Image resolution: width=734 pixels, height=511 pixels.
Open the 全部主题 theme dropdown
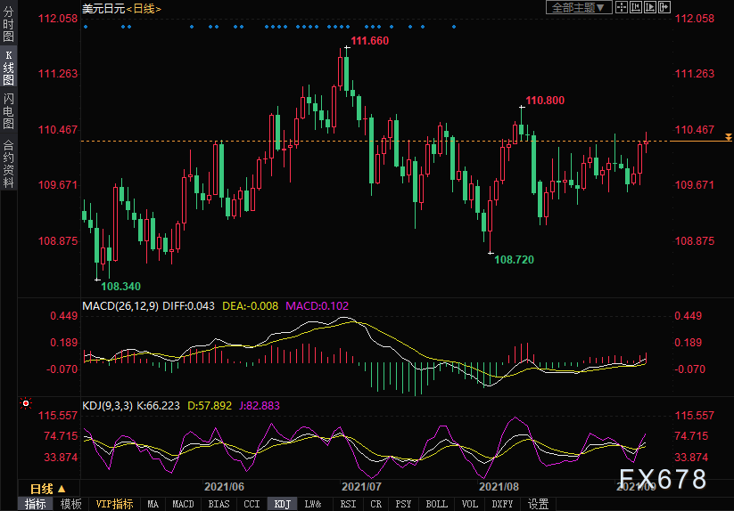click(x=578, y=8)
